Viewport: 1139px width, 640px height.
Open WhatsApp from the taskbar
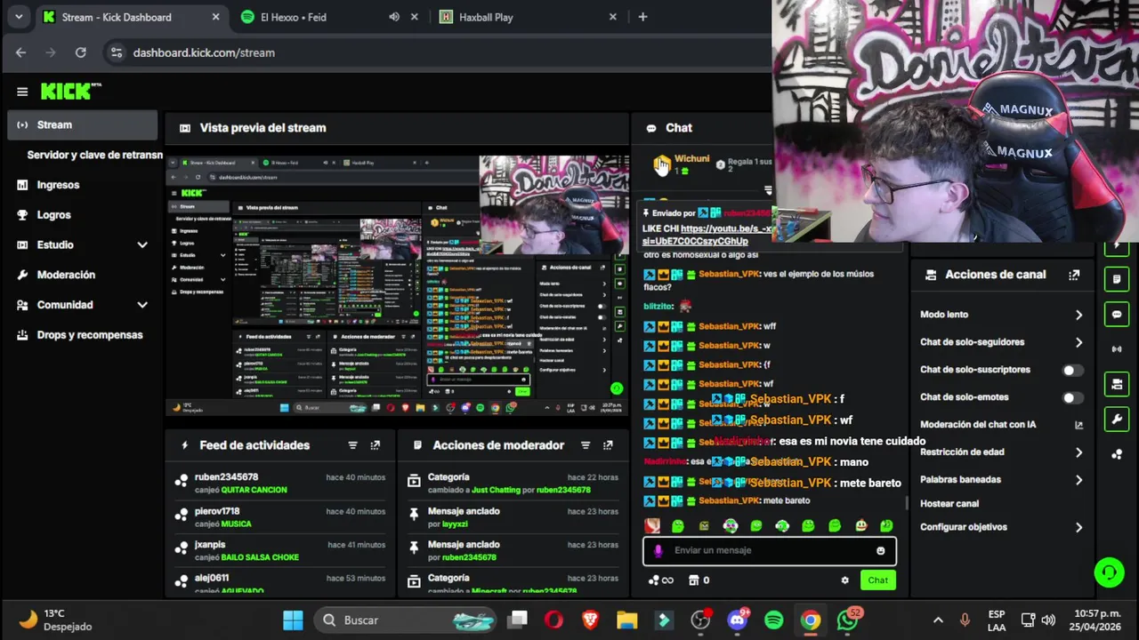847,620
